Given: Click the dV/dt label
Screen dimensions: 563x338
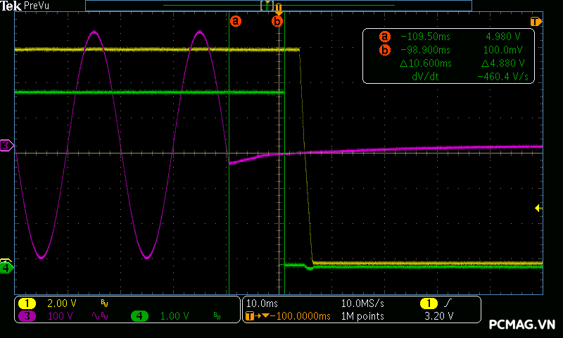Looking at the screenshot, I should [425, 77].
